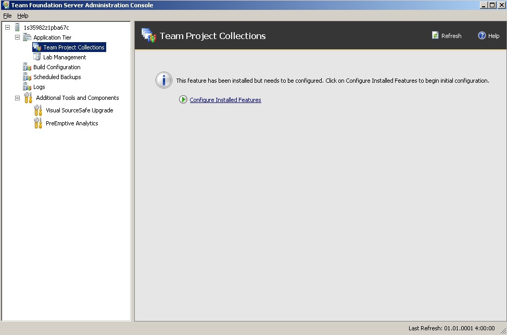This screenshot has height=335, width=507.
Task: Click the Additional Tools and Components wrench icon
Action: tap(28, 98)
